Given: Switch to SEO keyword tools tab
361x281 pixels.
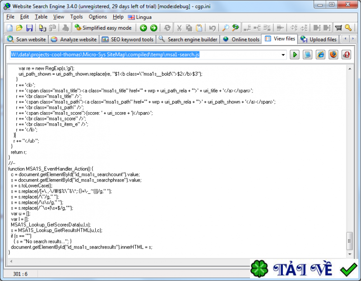Looking at the screenshot, I should pos(128,39).
